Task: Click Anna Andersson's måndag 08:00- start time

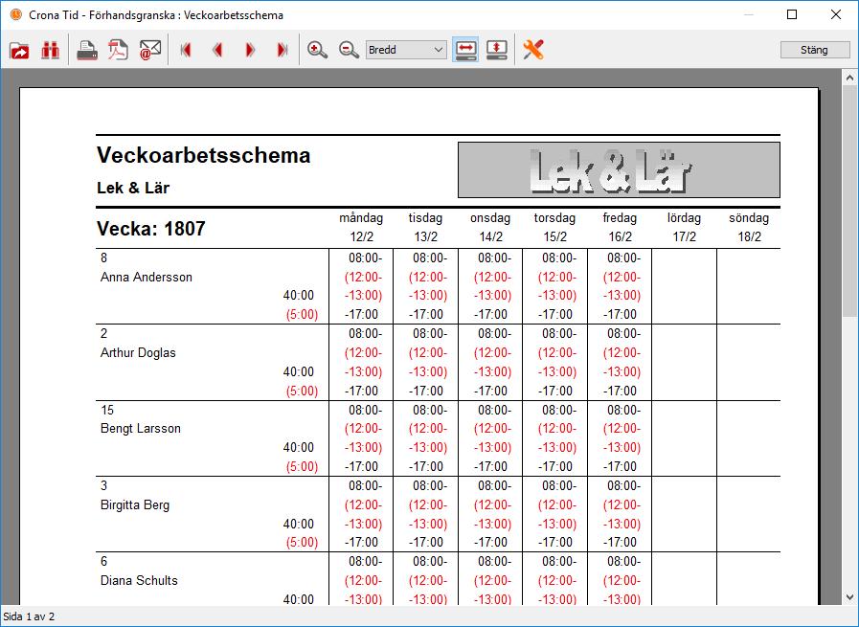Action: 366,258
